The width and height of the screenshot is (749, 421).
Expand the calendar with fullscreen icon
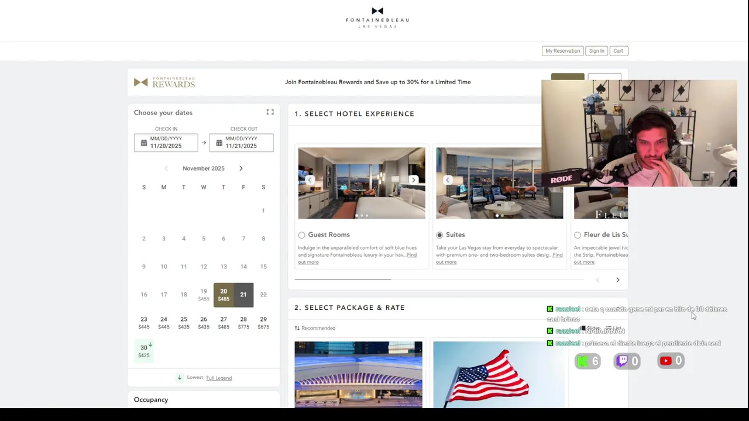(270, 112)
